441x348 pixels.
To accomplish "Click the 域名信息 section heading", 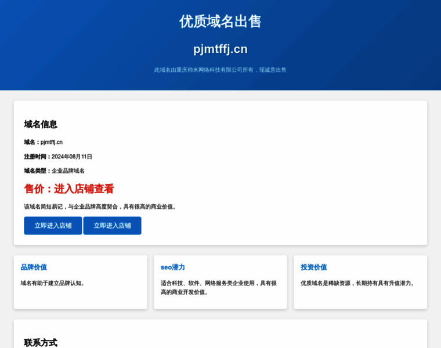I will point(41,124).
